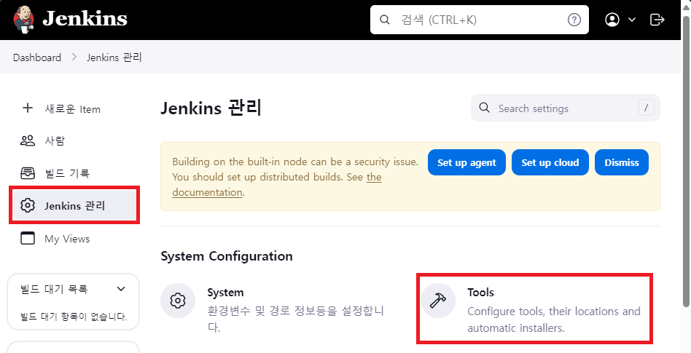691x353 pixels.
Task: Open the search help question mark icon
Action: [x=574, y=20]
